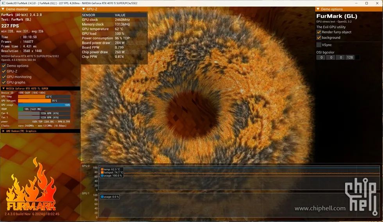
Task: Click the OSI bgcolor alpha field 128
Action: 350,57
